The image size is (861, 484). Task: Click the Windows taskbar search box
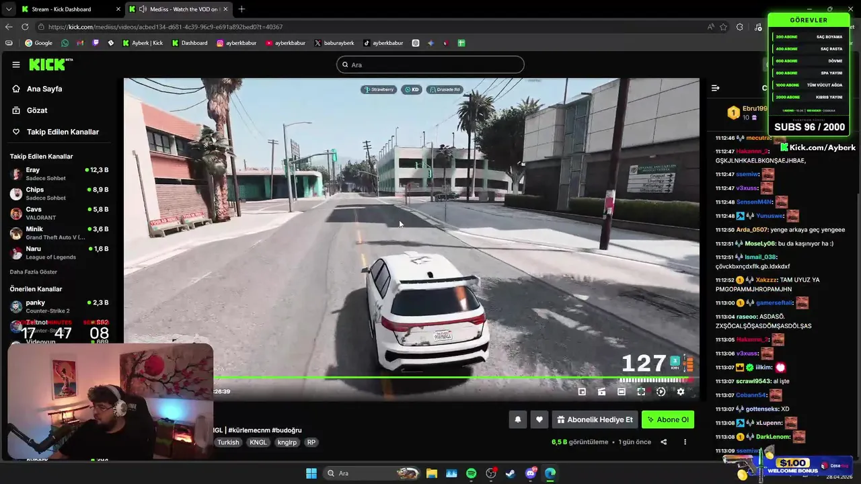[372, 473]
